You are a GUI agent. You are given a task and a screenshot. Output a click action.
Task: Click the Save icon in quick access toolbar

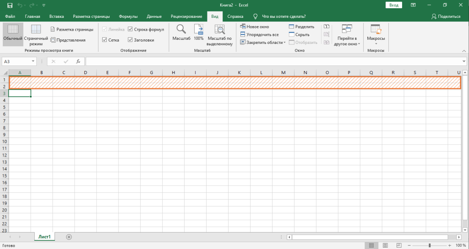coord(10,5)
